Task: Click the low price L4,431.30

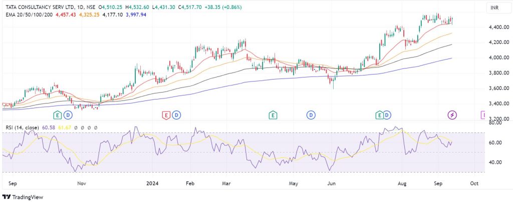Action: [x=164, y=7]
